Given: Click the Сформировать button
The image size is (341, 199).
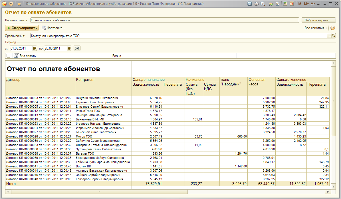Looking at the screenshot, I should point(22,28).
